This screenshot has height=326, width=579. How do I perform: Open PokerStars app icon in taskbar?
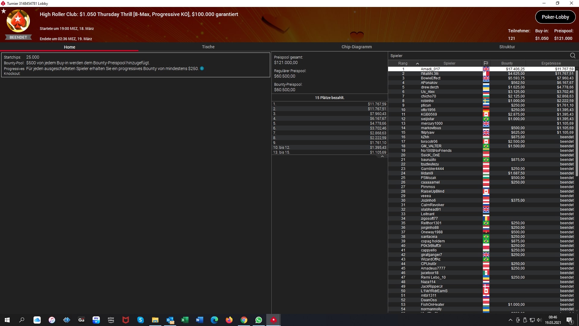point(273,320)
